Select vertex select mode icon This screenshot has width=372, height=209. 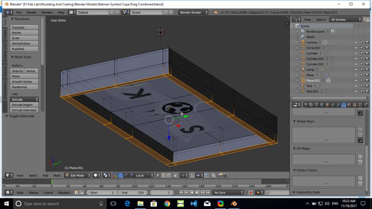158,175
